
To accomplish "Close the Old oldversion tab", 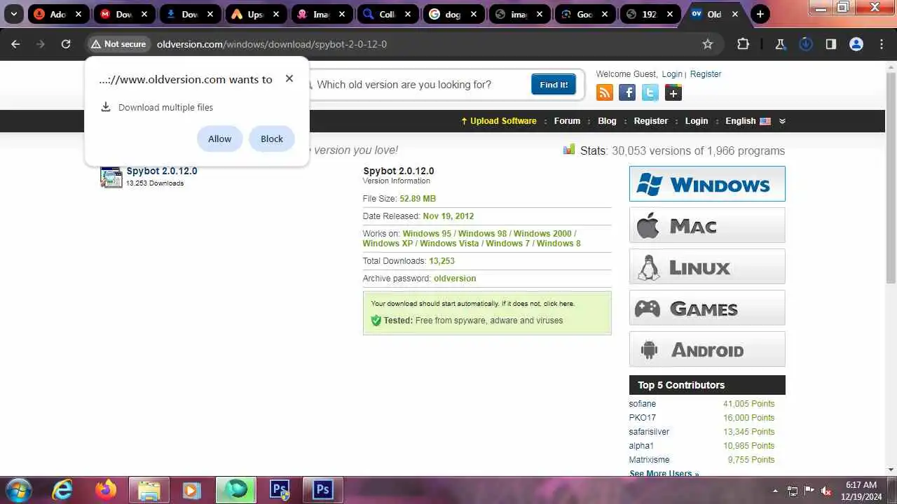I will pyautogui.click(x=736, y=14).
